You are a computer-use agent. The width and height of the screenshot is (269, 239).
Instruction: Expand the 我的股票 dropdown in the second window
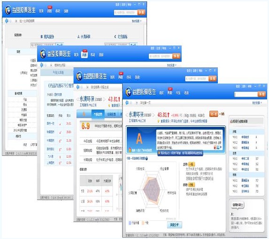coord(171,65)
